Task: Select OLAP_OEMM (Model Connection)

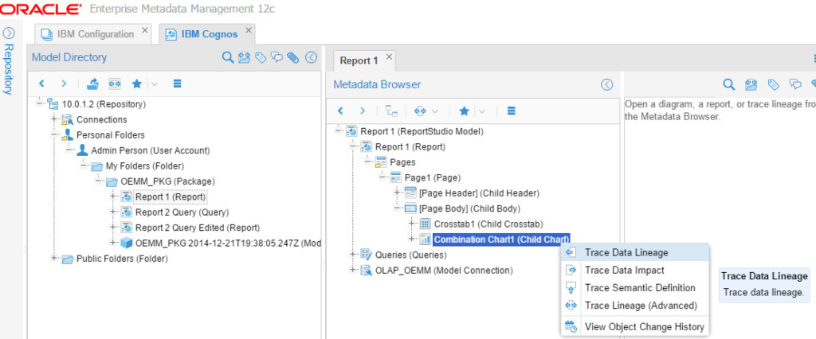Action: 444,271
